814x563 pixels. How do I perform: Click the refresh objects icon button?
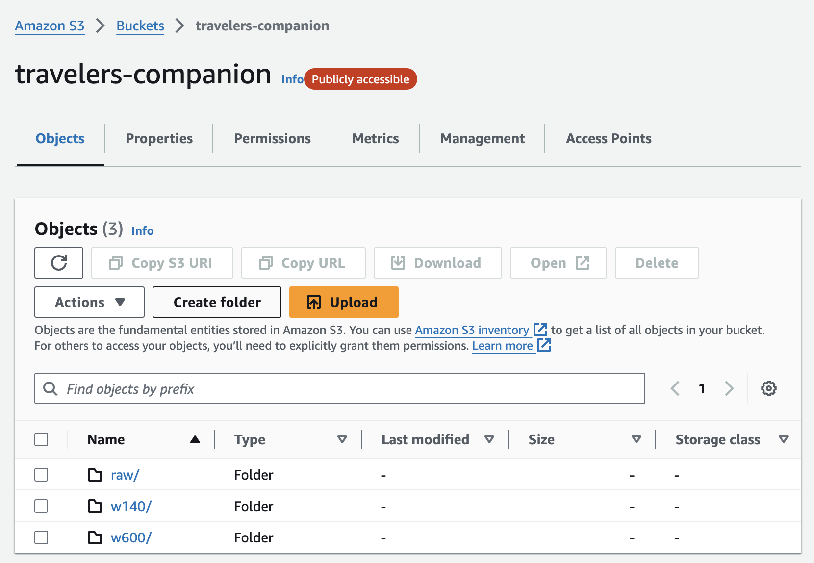(59, 263)
